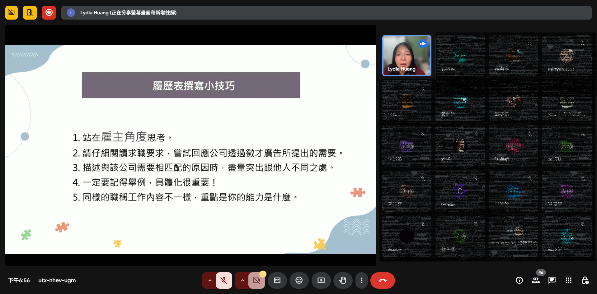Send a reaction using the emoji icon

point(299,280)
